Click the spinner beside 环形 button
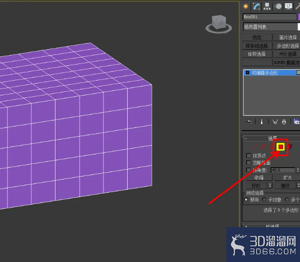300x262 pixels. pos(270,185)
